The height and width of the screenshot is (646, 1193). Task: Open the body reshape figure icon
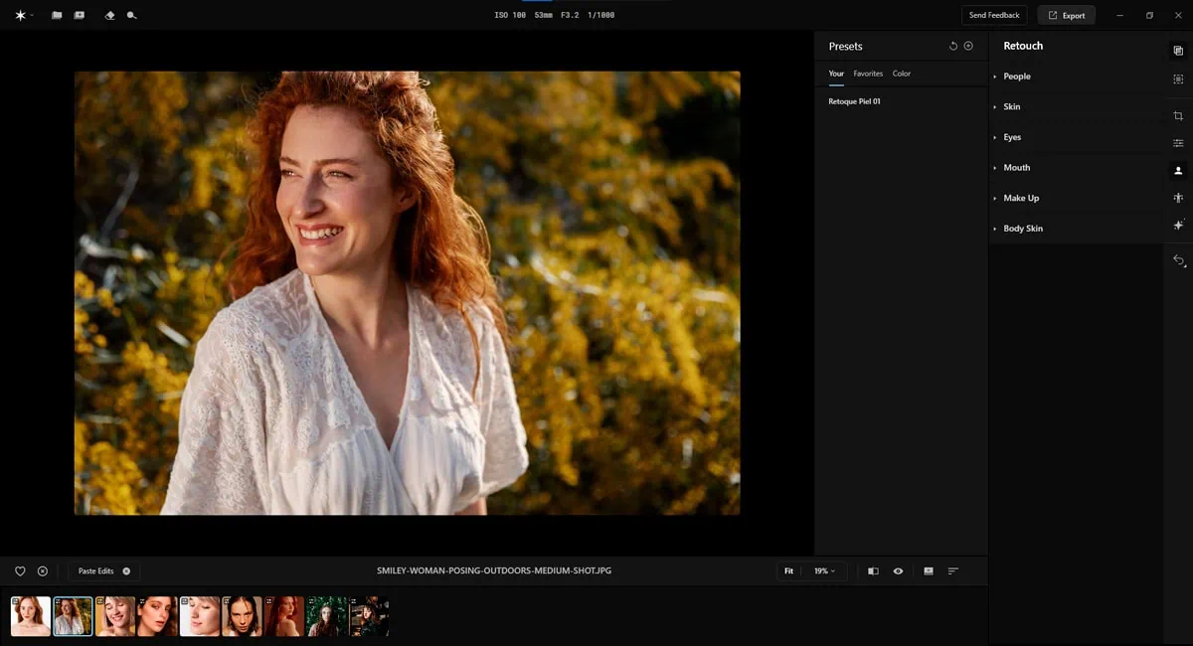(1178, 198)
